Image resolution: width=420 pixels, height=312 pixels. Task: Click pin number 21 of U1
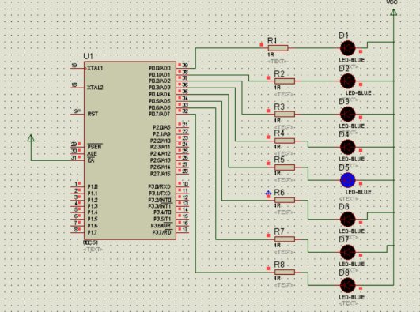tap(185, 125)
